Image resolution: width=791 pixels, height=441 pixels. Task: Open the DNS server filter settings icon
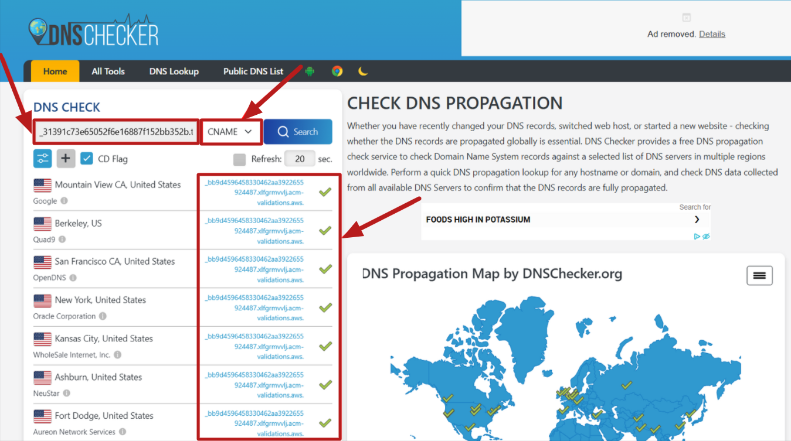(x=43, y=158)
